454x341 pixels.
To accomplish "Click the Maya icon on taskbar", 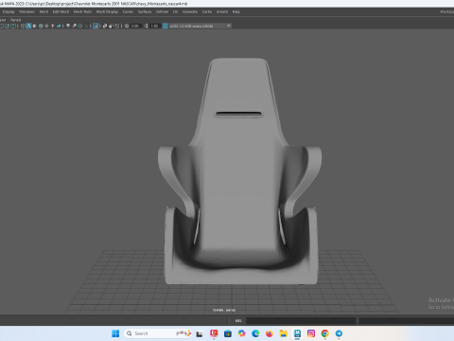I will tap(297, 333).
